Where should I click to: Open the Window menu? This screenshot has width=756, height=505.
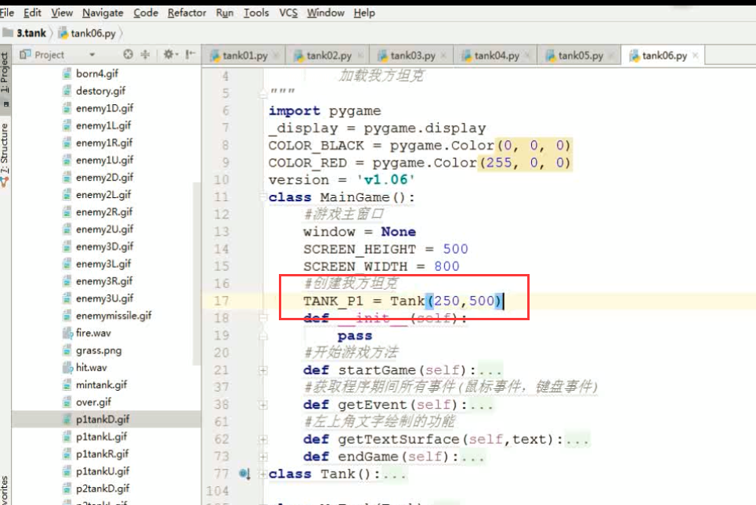point(325,13)
